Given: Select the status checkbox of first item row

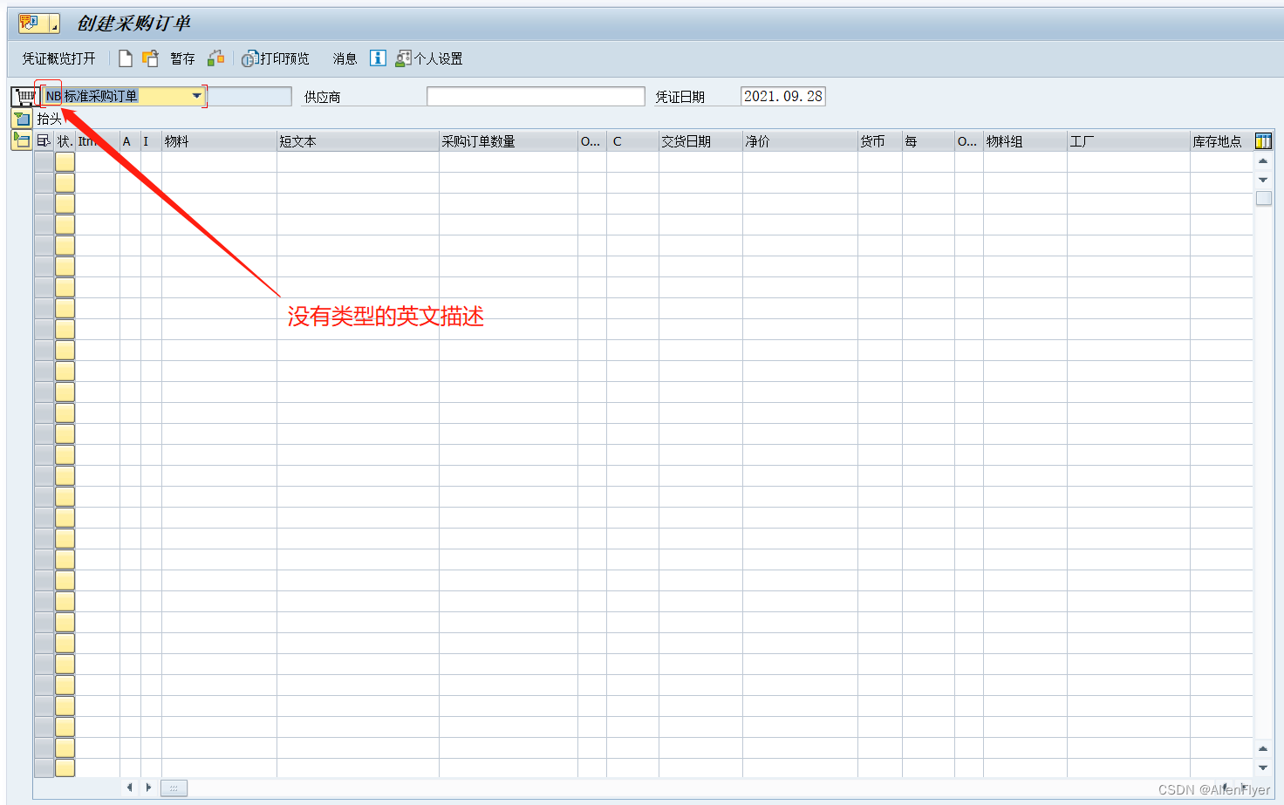Looking at the screenshot, I should (x=64, y=161).
